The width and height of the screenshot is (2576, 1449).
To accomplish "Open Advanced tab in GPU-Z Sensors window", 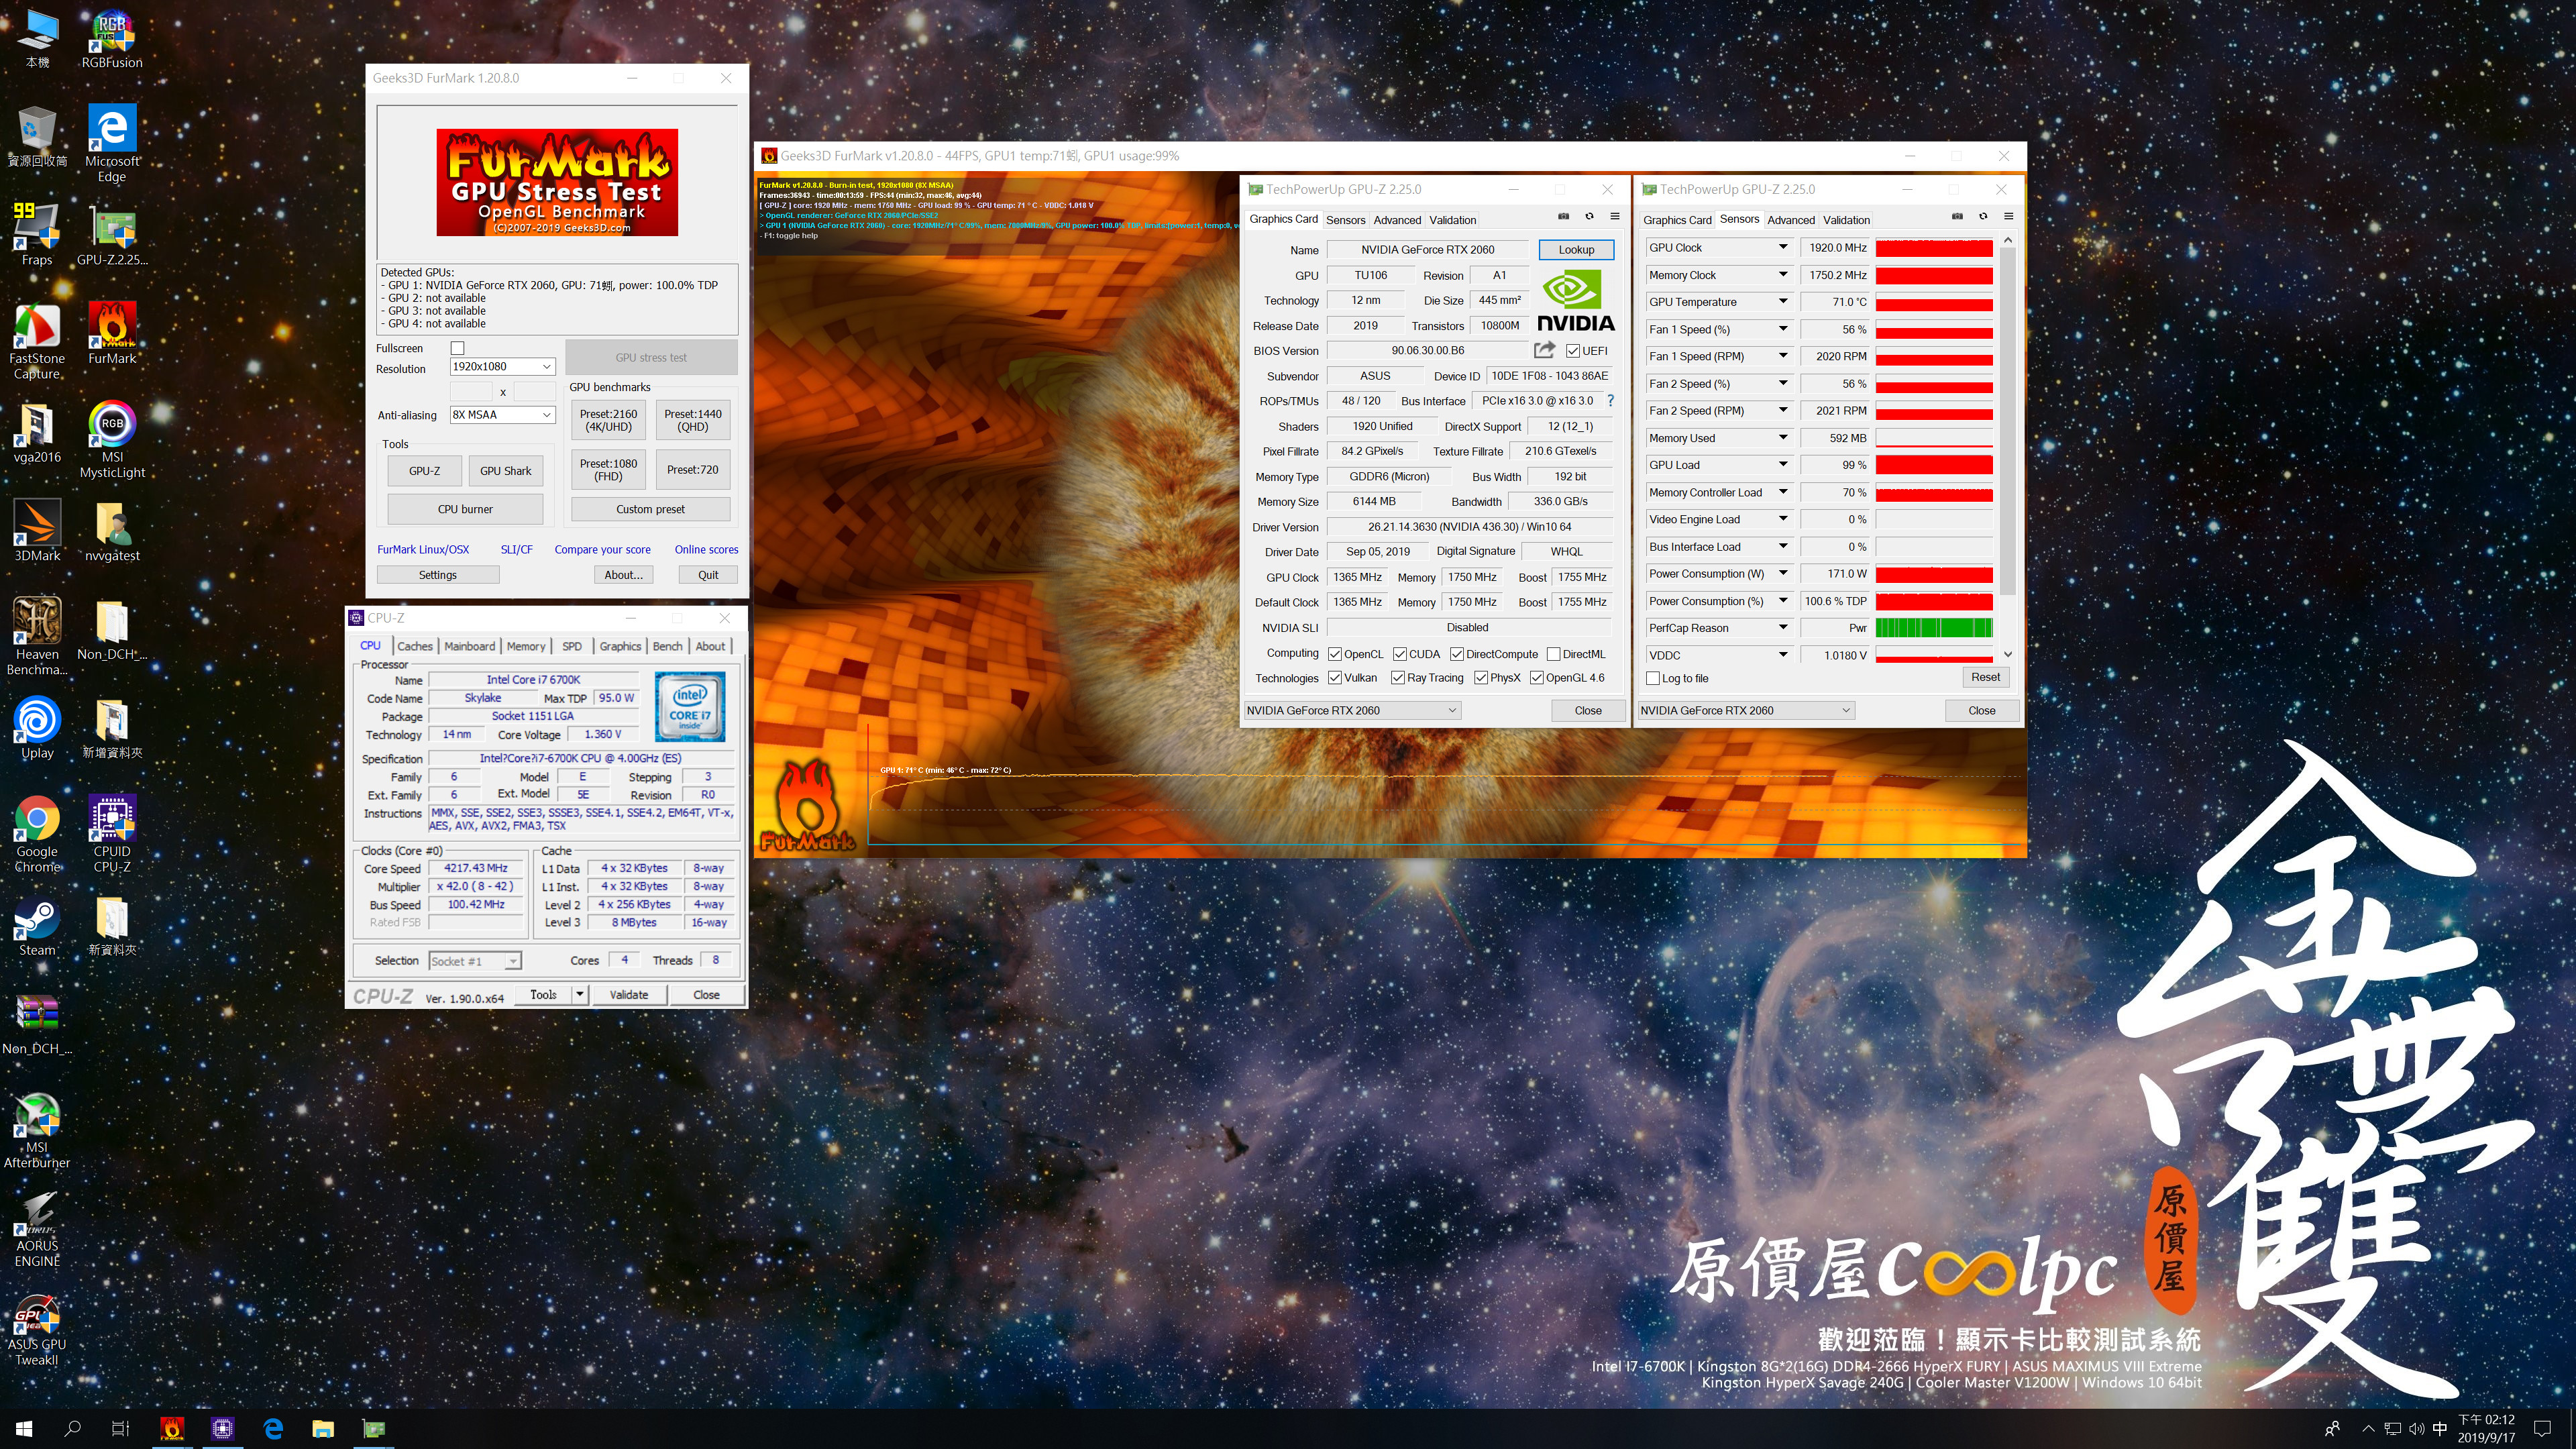I will click(1790, 220).
